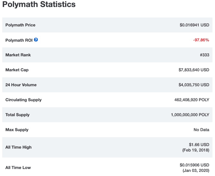Click the All Time High label

18,147
